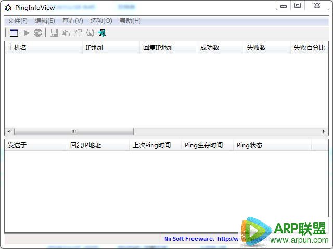This screenshot has width=333, height=249.
Task: Maximize the PingInfoView window
Action: pyautogui.click(x=298, y=5)
